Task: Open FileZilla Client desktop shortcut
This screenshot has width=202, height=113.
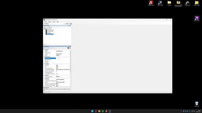Action: point(151,3)
